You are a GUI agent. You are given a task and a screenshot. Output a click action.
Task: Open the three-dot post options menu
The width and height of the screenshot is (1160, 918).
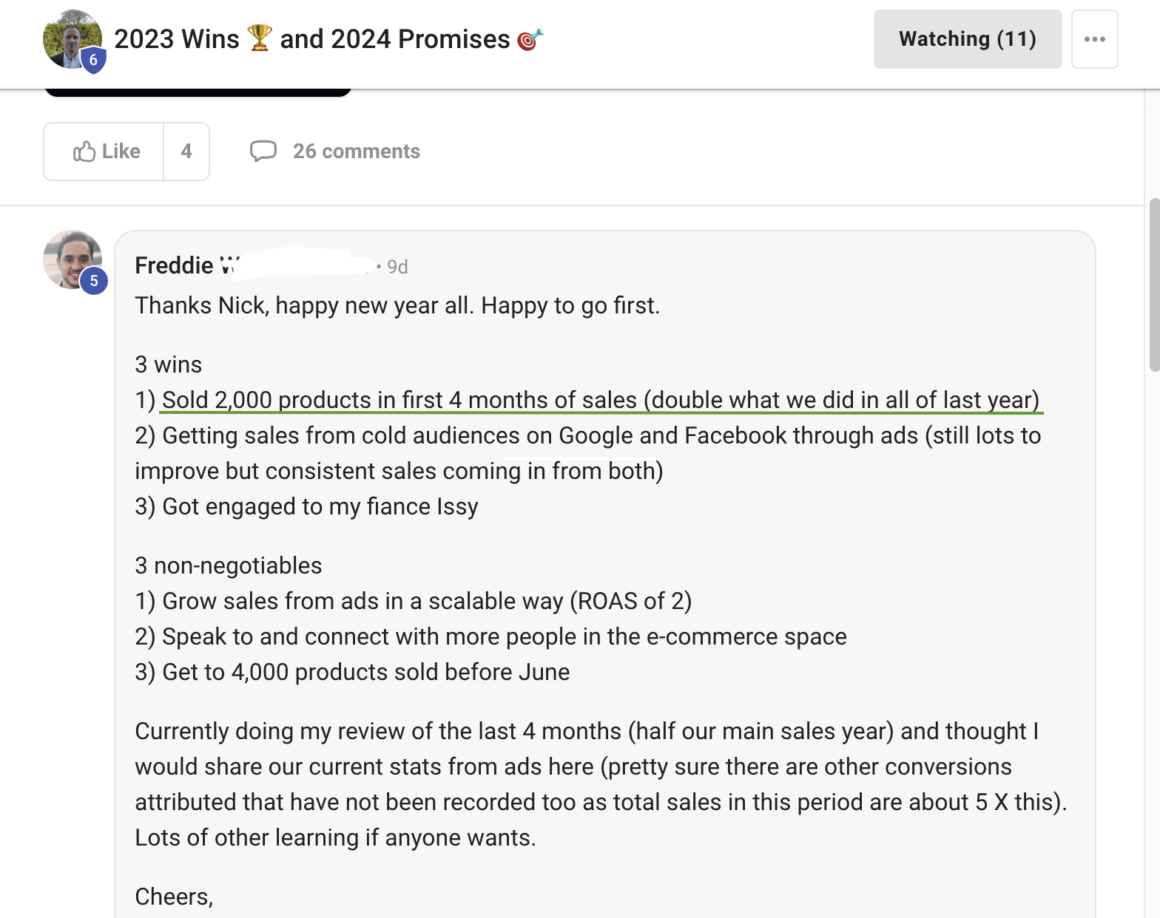pyautogui.click(x=1094, y=39)
